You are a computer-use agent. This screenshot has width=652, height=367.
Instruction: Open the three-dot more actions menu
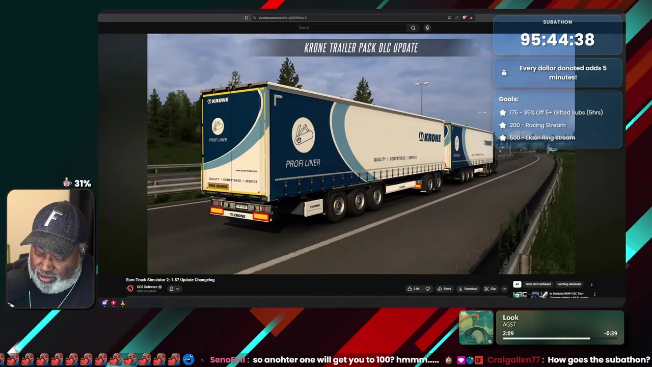click(504, 289)
